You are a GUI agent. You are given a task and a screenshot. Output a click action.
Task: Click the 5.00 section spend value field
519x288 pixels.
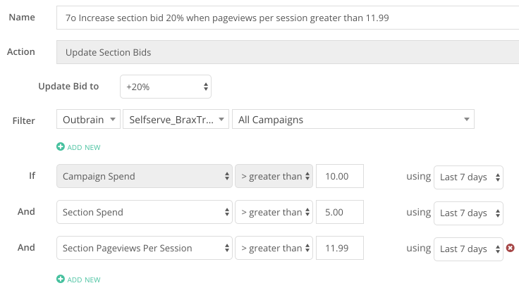340,212
